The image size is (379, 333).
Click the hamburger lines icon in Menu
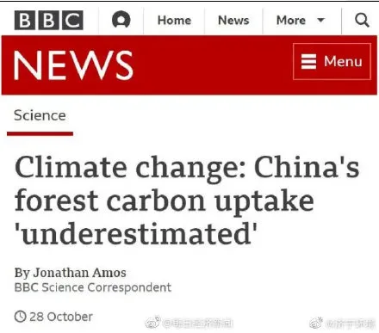tap(308, 62)
